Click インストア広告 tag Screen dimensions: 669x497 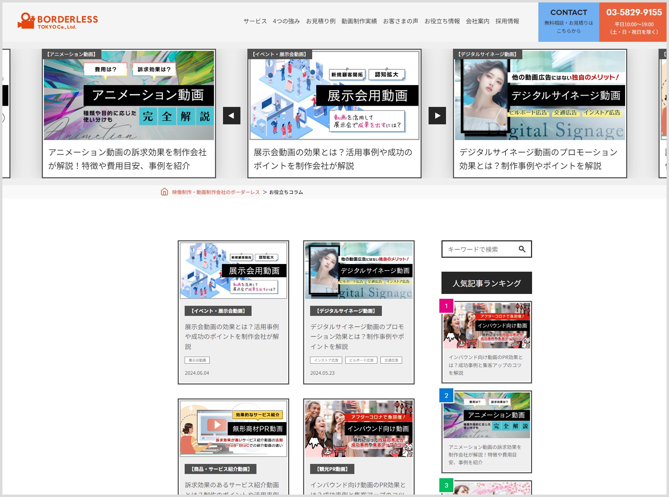coord(326,360)
